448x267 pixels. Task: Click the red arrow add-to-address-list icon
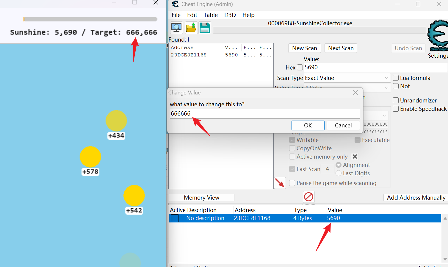coord(280,183)
